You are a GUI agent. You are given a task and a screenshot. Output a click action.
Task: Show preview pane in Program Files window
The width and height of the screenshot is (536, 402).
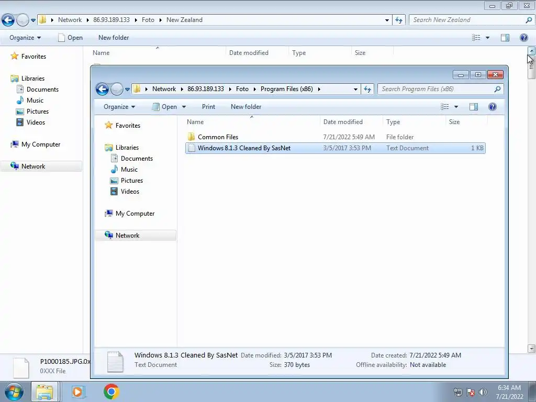click(473, 107)
